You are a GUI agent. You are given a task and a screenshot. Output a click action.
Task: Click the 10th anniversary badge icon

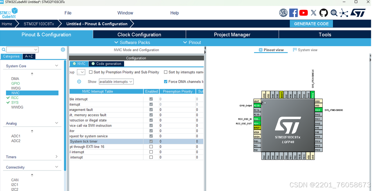[x=283, y=13]
